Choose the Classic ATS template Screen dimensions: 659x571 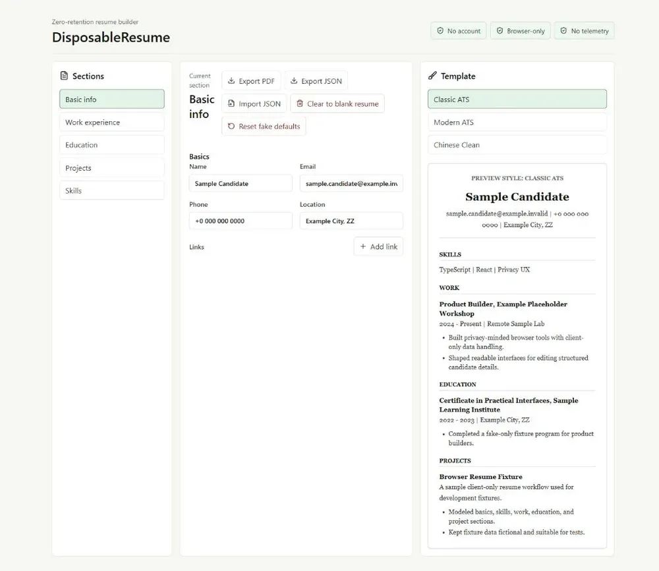[x=517, y=99]
